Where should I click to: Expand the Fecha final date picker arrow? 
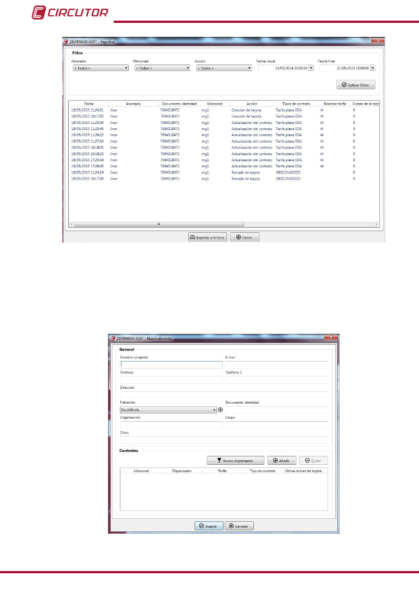coord(373,68)
